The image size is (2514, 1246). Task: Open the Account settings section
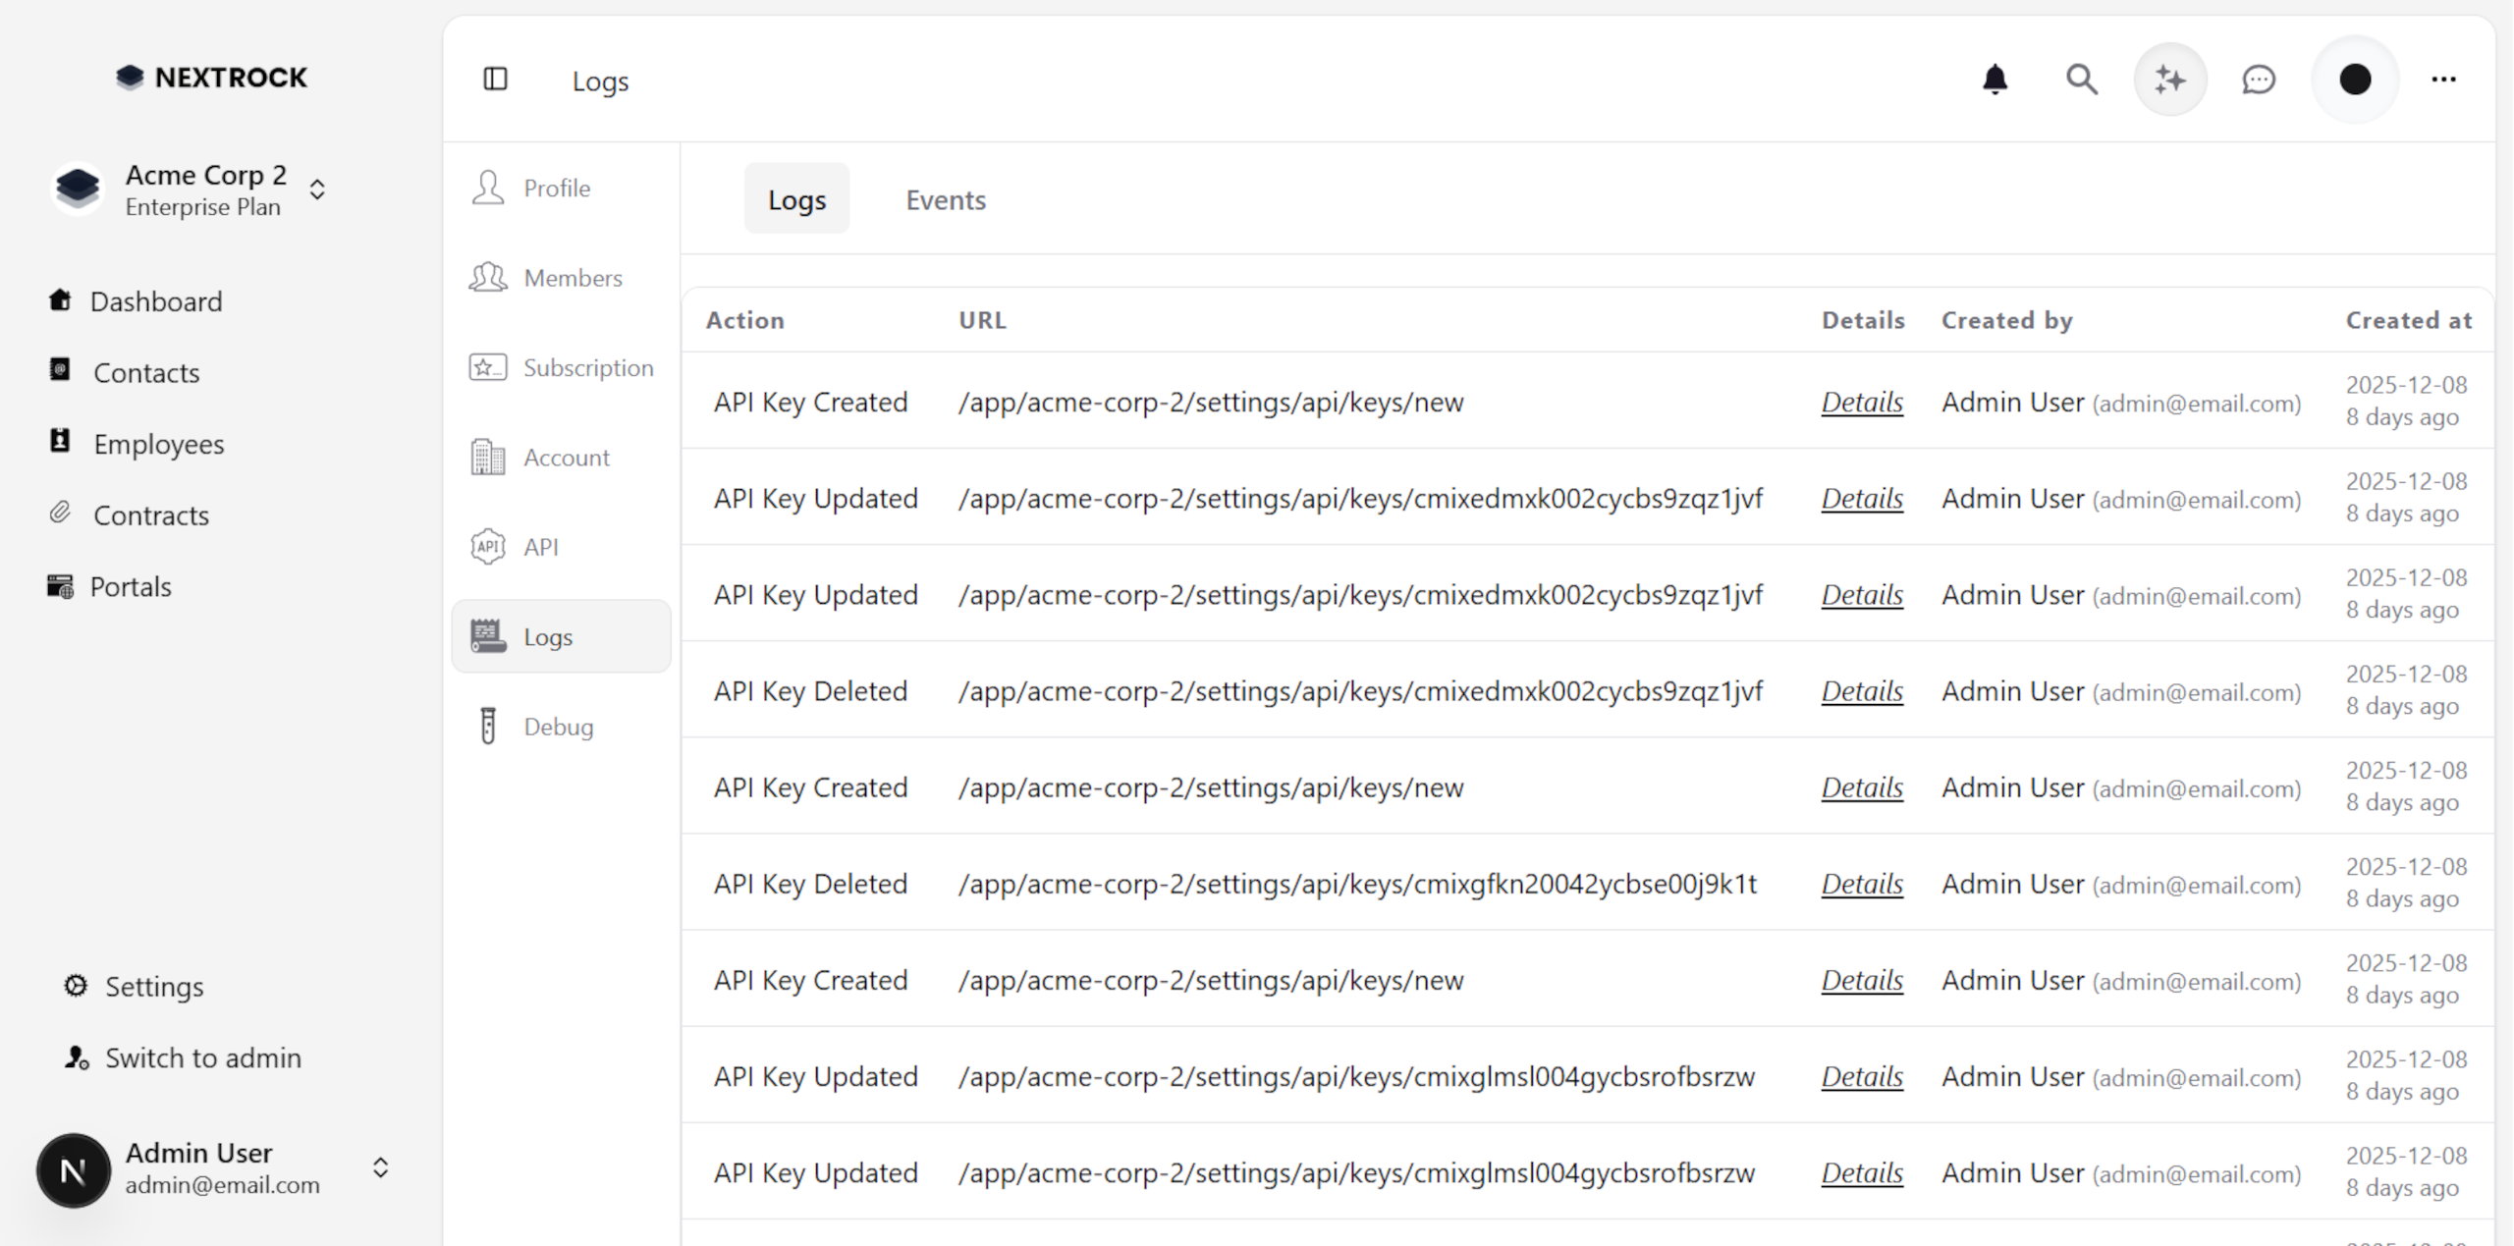(x=566, y=457)
